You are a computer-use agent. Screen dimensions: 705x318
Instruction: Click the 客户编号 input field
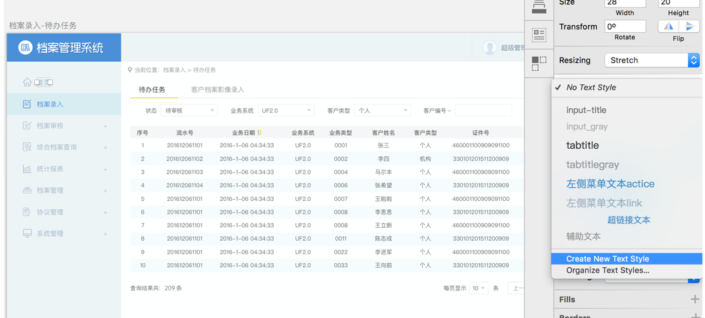[x=483, y=111]
